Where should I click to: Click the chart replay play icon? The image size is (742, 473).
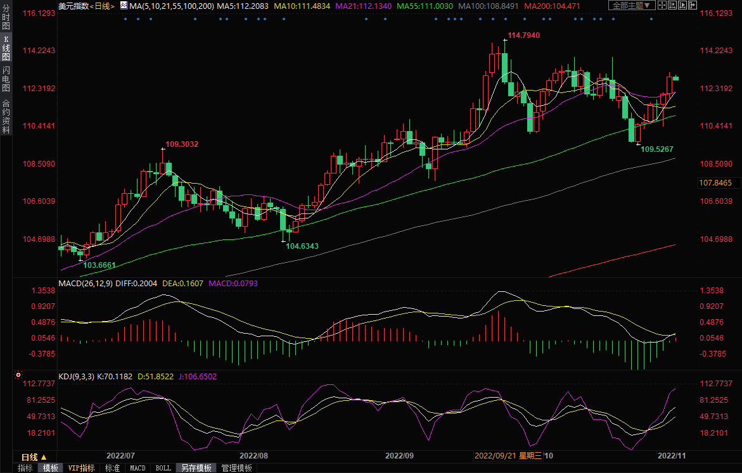682,5
